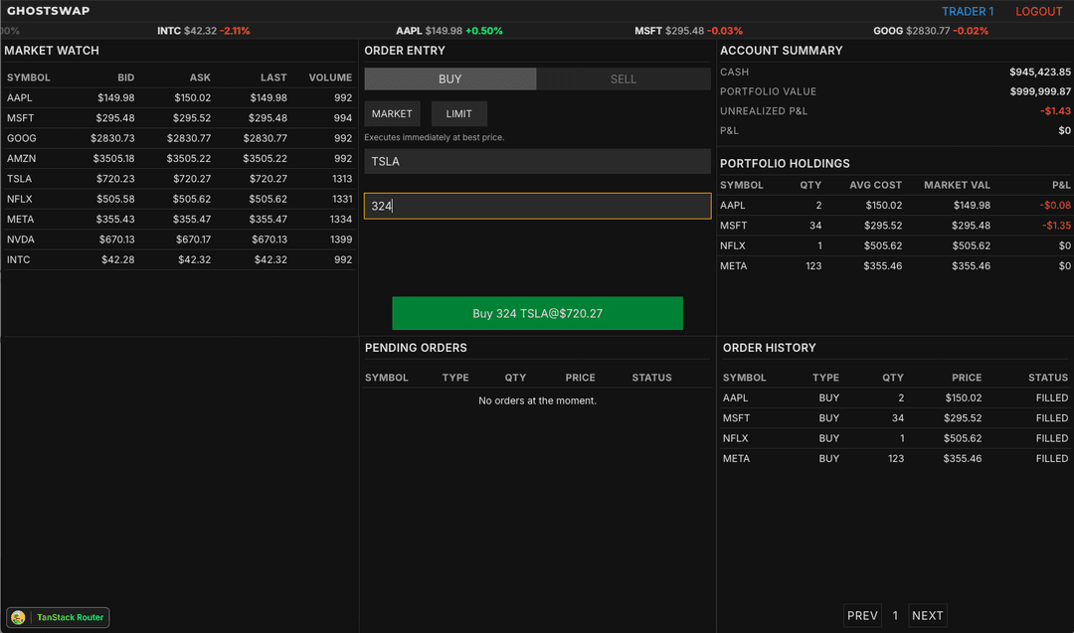1074x633 pixels.
Task: Select LIMIT order type
Action: click(x=458, y=113)
